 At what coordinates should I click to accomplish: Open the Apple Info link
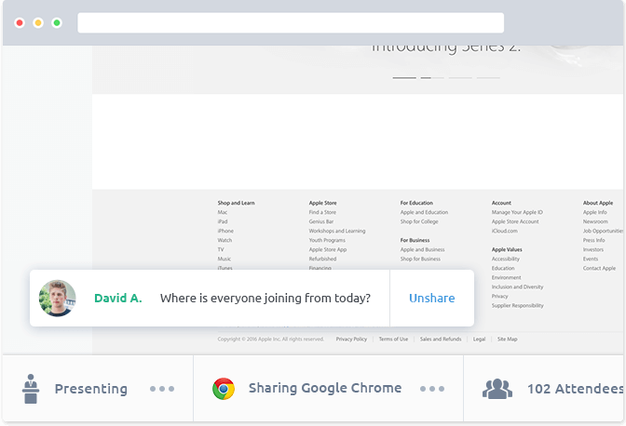(x=595, y=212)
